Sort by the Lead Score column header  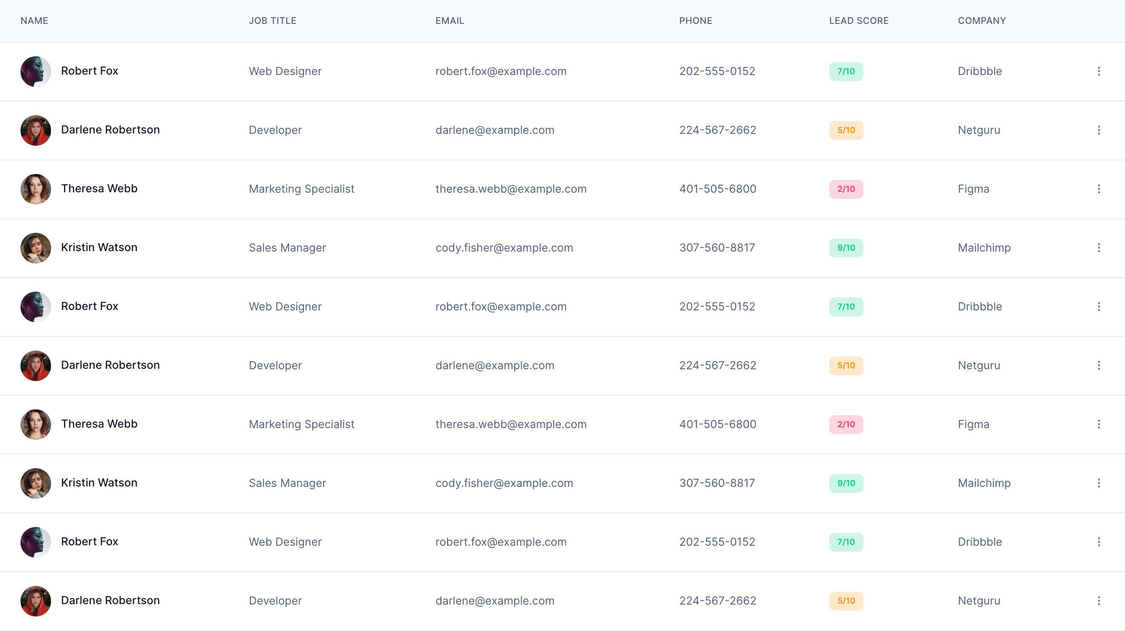point(859,20)
